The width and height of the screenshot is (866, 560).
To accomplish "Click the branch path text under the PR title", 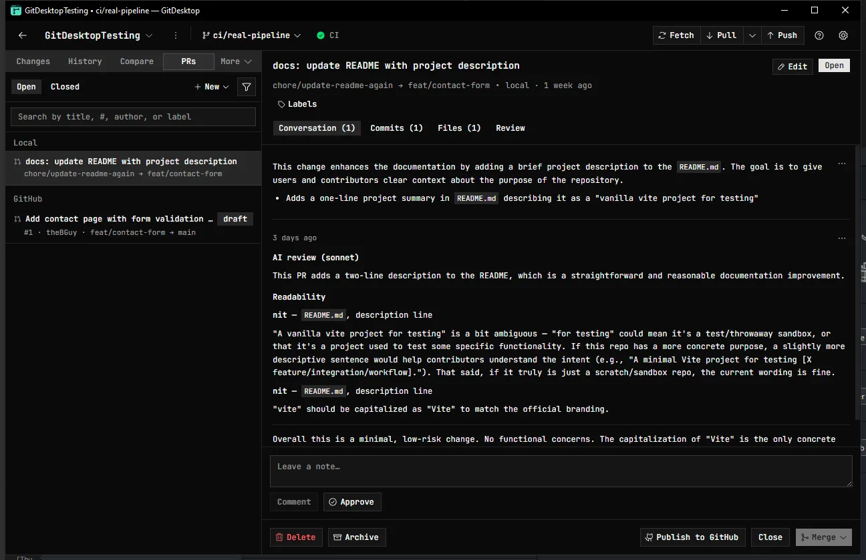I will pyautogui.click(x=381, y=85).
